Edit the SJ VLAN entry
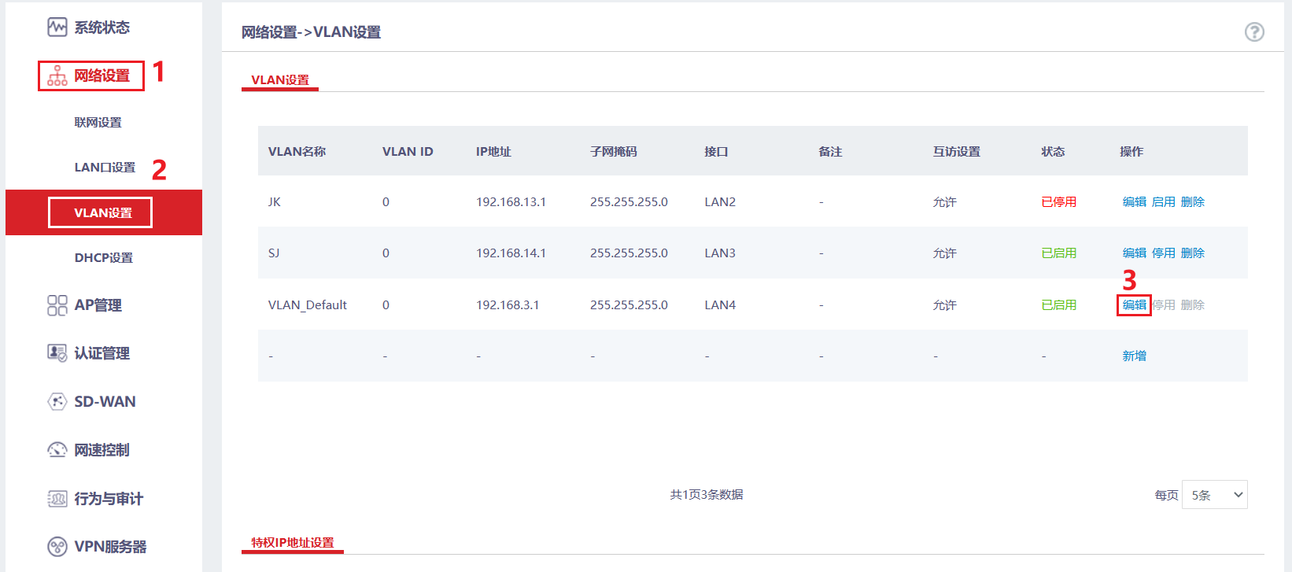The image size is (1292, 572). (1135, 253)
